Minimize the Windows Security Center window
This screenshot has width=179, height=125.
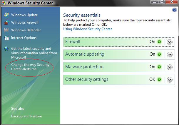point(155,2)
